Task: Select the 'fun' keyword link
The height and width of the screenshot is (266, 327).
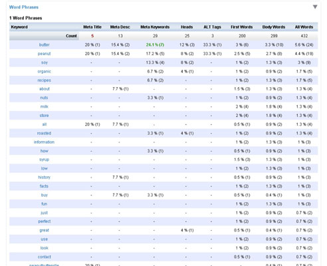Action: (x=45, y=204)
